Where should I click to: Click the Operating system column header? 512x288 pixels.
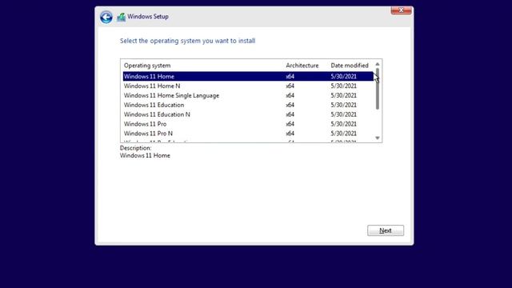(x=147, y=66)
